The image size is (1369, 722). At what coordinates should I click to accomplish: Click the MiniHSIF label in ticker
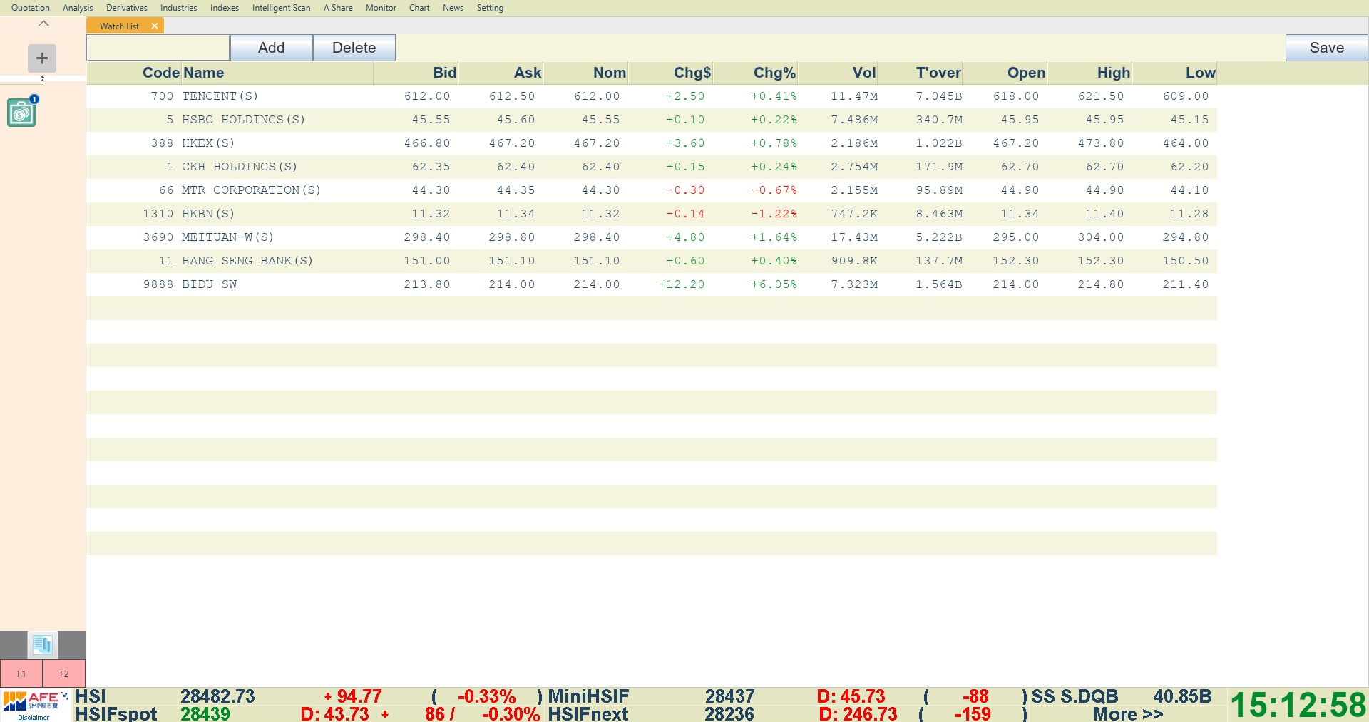click(x=588, y=696)
